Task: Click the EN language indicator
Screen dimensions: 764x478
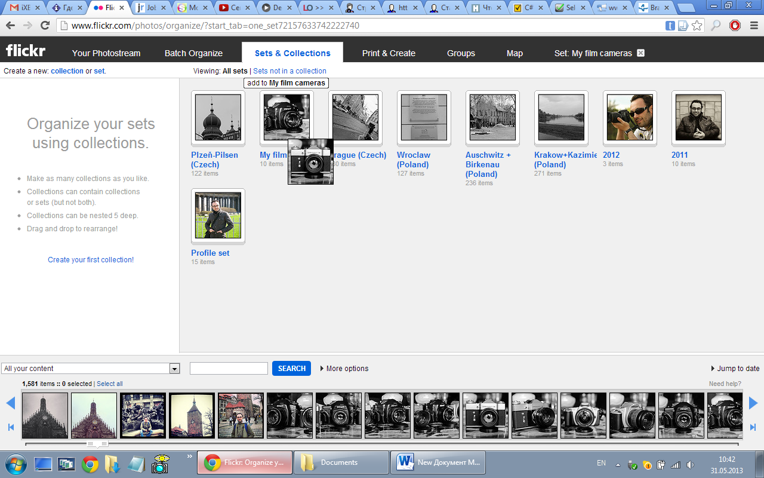Action: click(x=601, y=463)
